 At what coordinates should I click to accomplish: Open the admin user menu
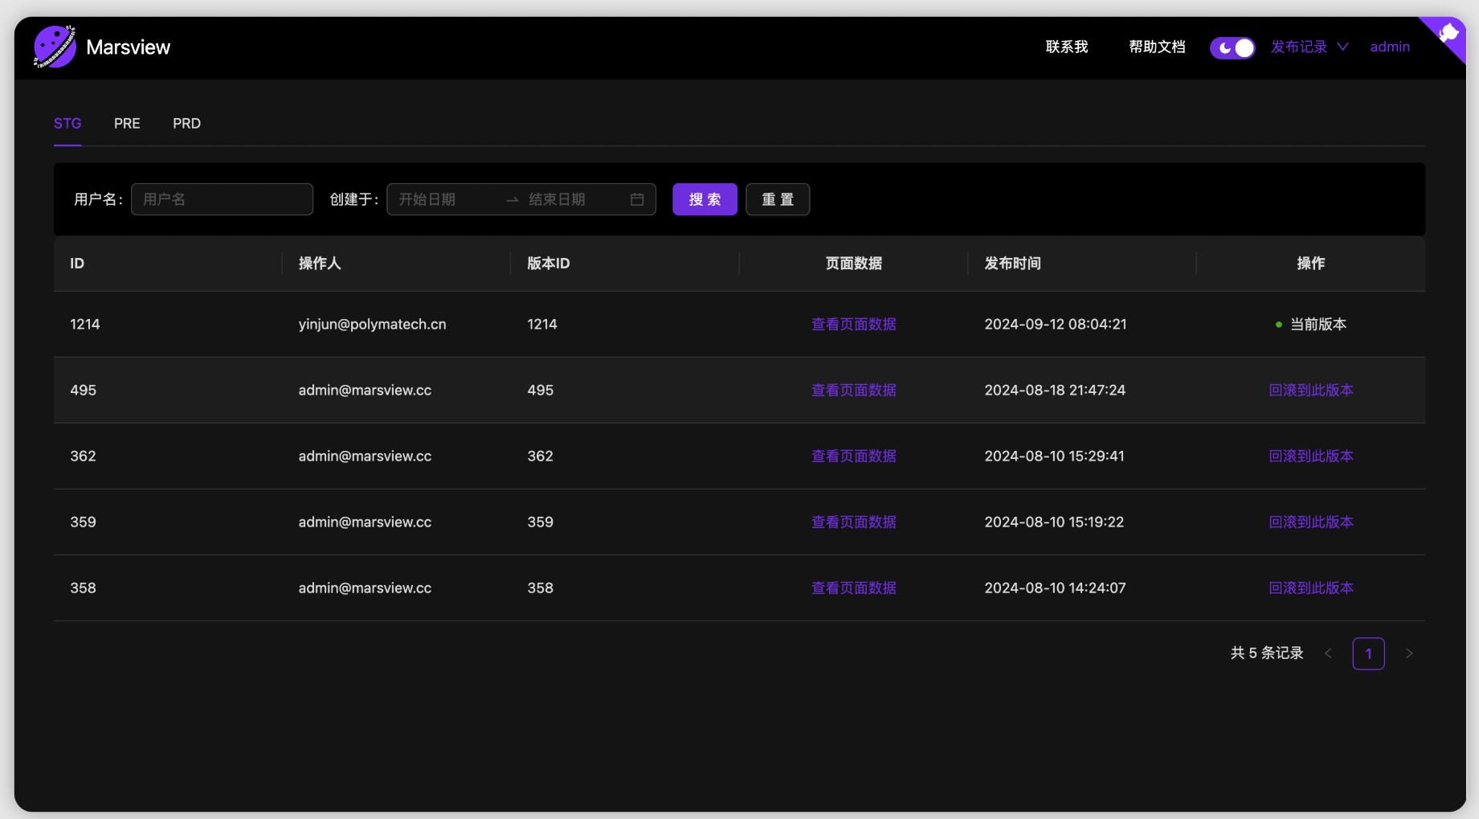point(1390,47)
